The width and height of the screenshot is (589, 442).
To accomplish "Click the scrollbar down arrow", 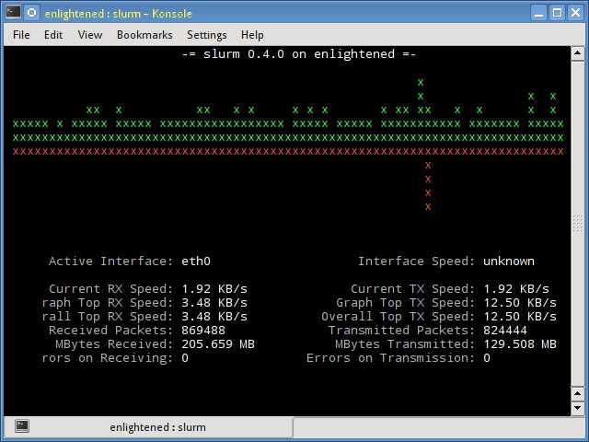I will pyautogui.click(x=577, y=408).
